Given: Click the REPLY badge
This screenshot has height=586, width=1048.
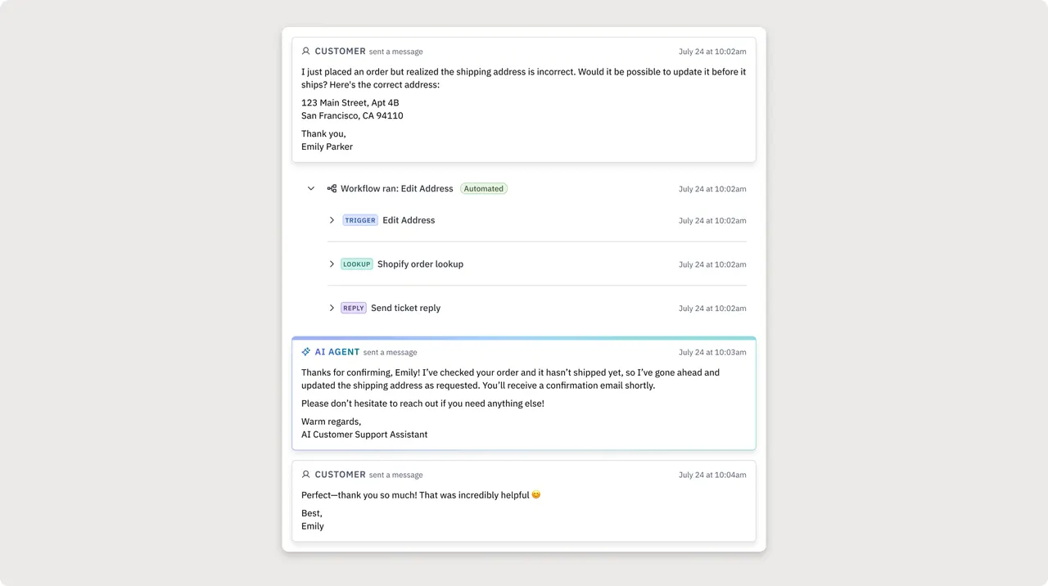Looking at the screenshot, I should coord(354,309).
